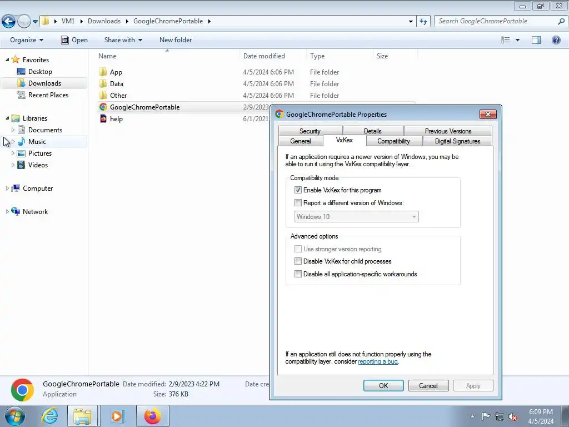
Task: Select the Videos library
Action: point(38,165)
